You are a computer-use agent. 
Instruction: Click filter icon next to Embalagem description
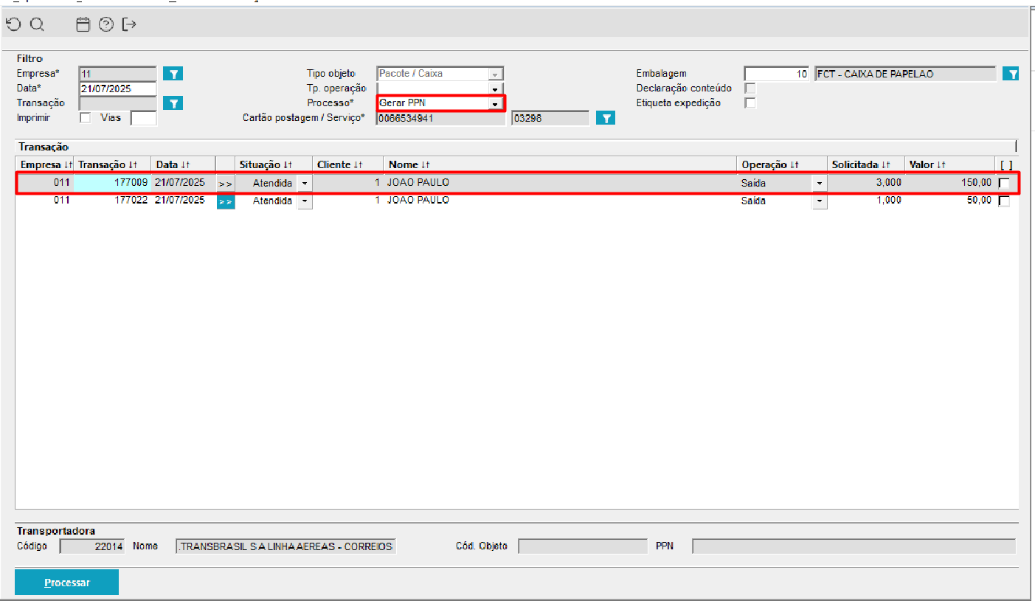click(x=1011, y=73)
